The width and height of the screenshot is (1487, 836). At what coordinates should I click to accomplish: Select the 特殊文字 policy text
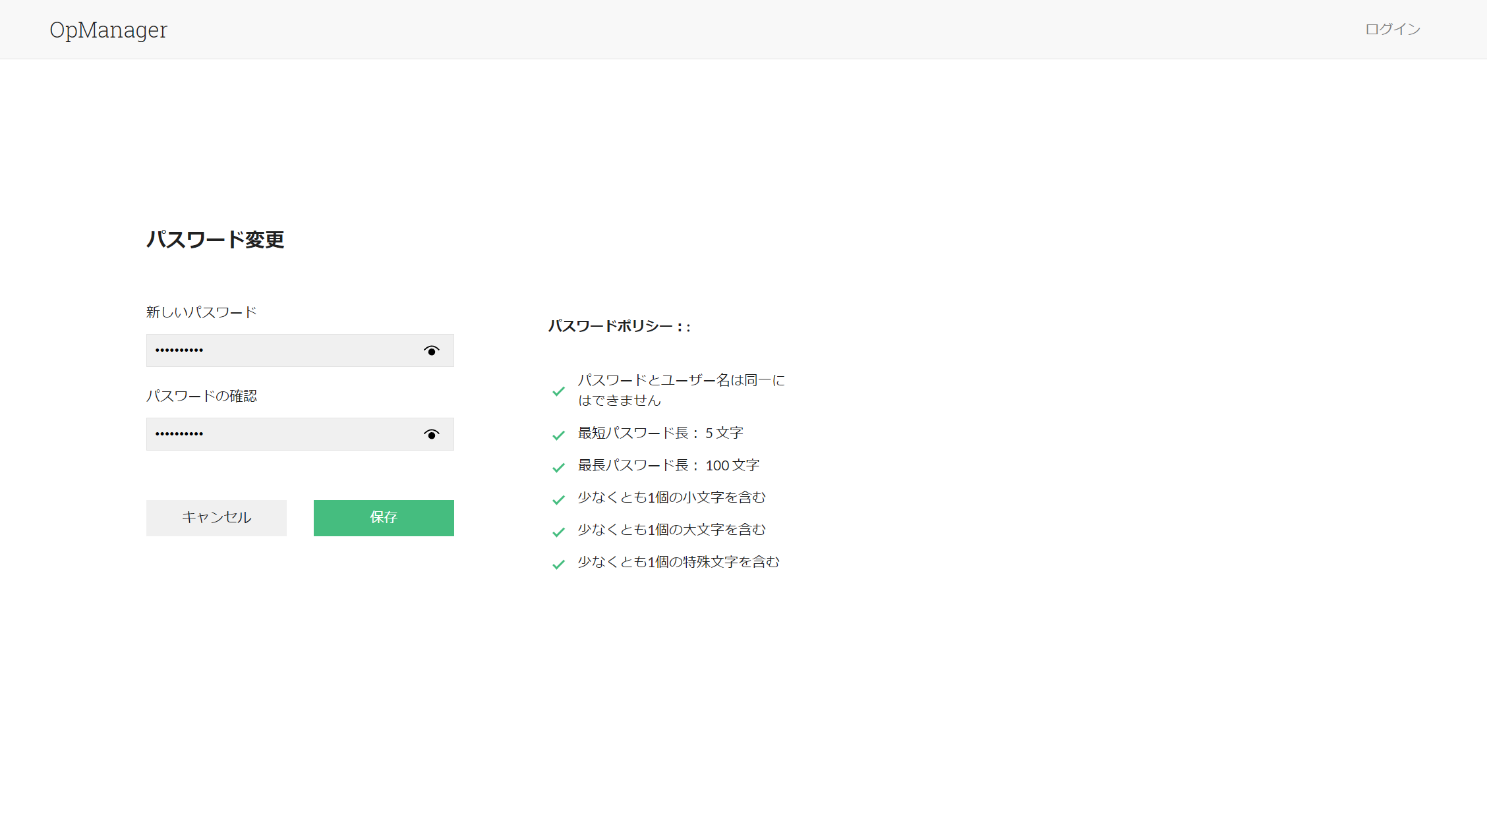pos(678,562)
